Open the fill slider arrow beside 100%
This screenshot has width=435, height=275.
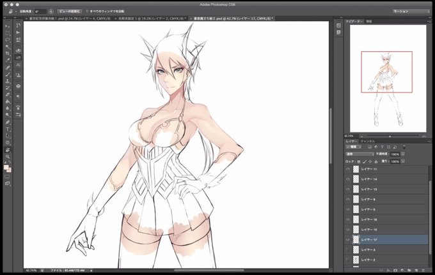pos(403,161)
